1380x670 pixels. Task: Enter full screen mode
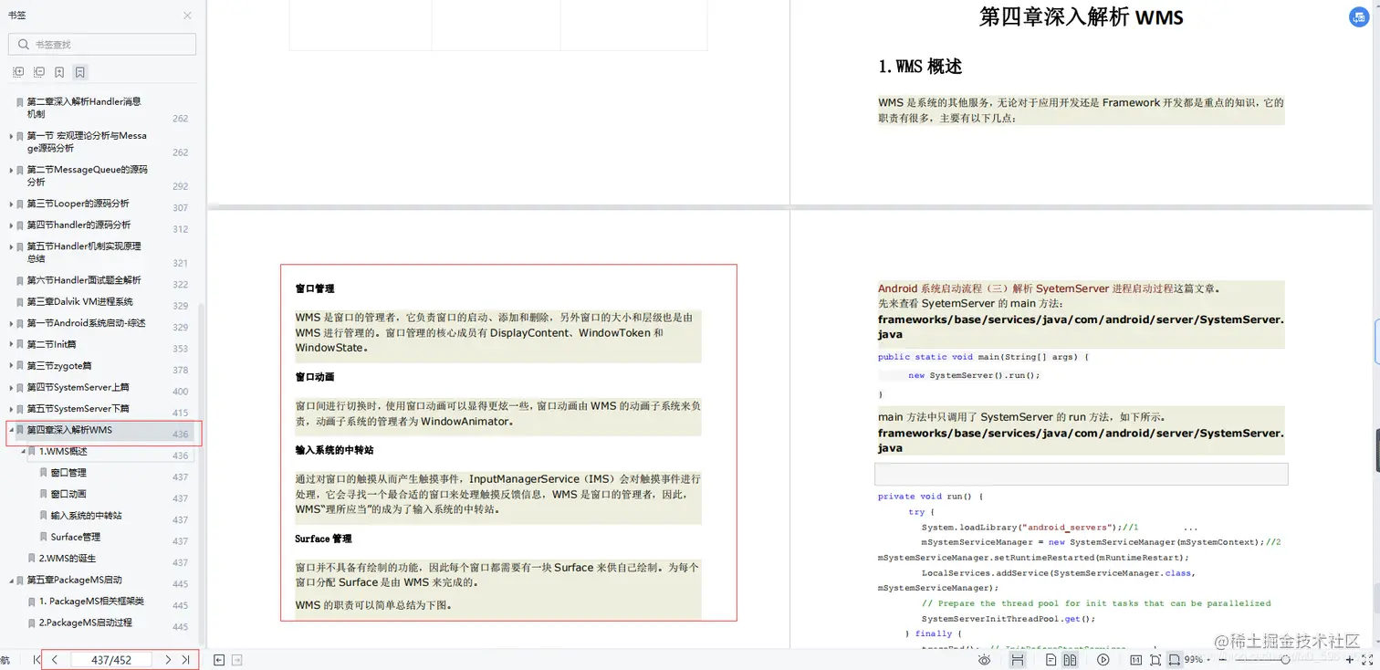click(x=1366, y=660)
